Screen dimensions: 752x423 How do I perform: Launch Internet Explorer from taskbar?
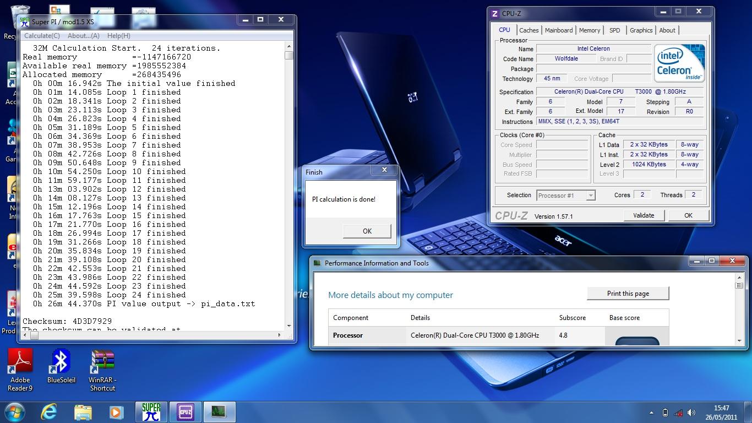tap(49, 412)
